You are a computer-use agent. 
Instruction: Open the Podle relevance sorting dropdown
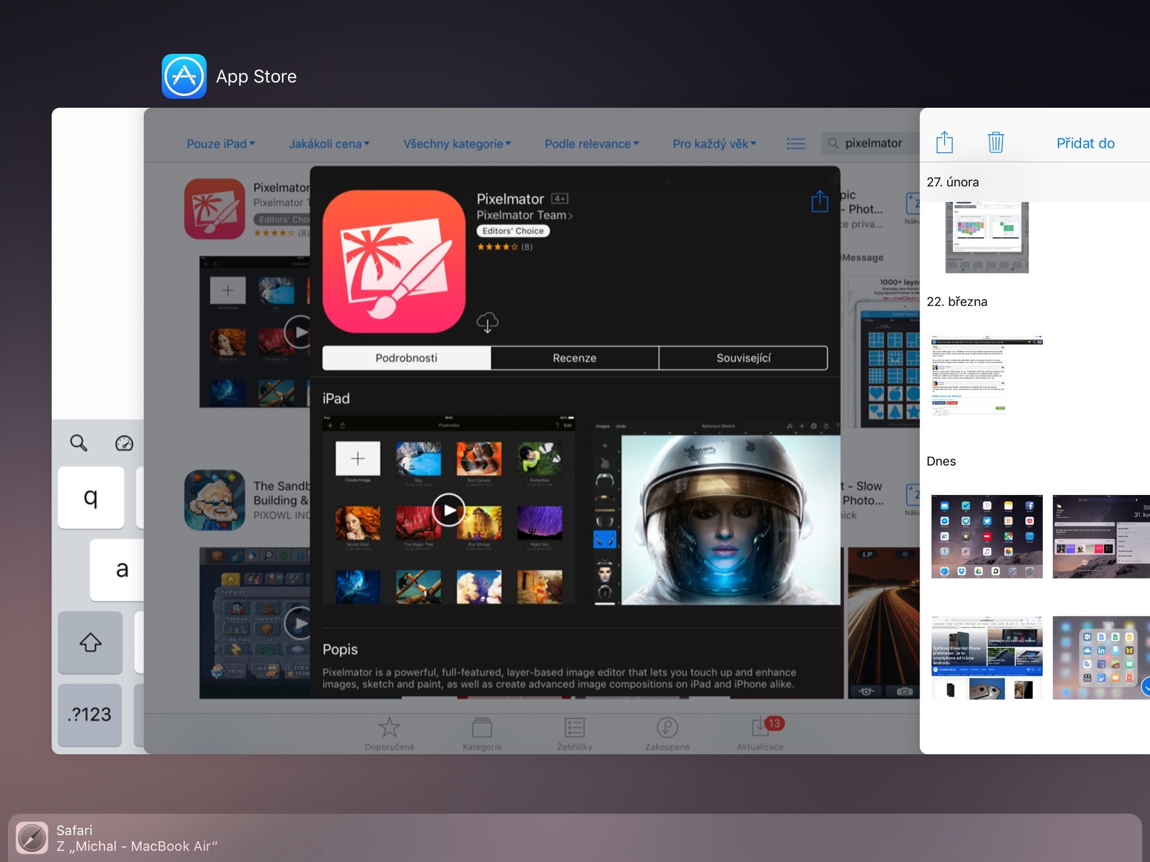click(591, 143)
